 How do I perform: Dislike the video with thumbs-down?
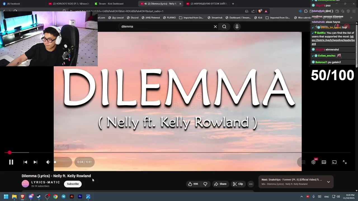pyautogui.click(x=205, y=184)
